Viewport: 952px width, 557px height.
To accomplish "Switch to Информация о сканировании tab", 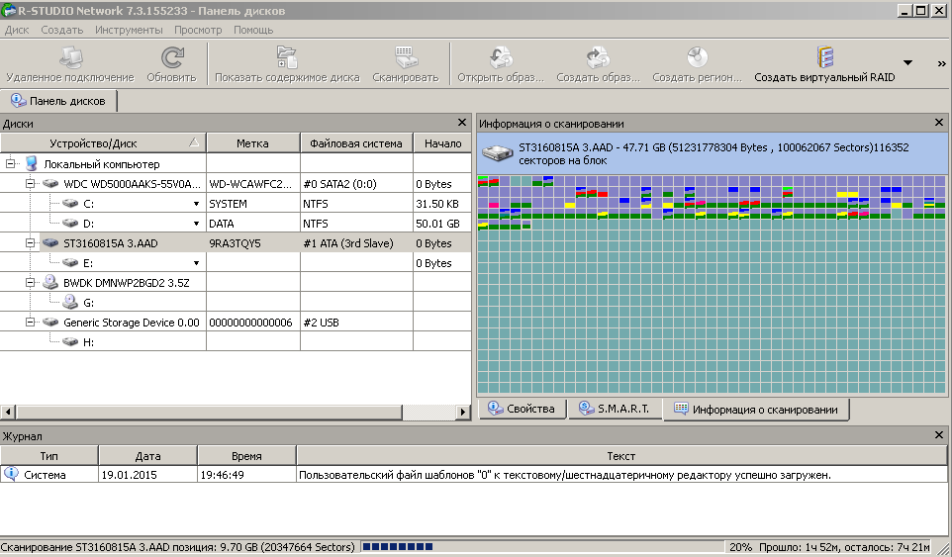I will pyautogui.click(x=756, y=410).
